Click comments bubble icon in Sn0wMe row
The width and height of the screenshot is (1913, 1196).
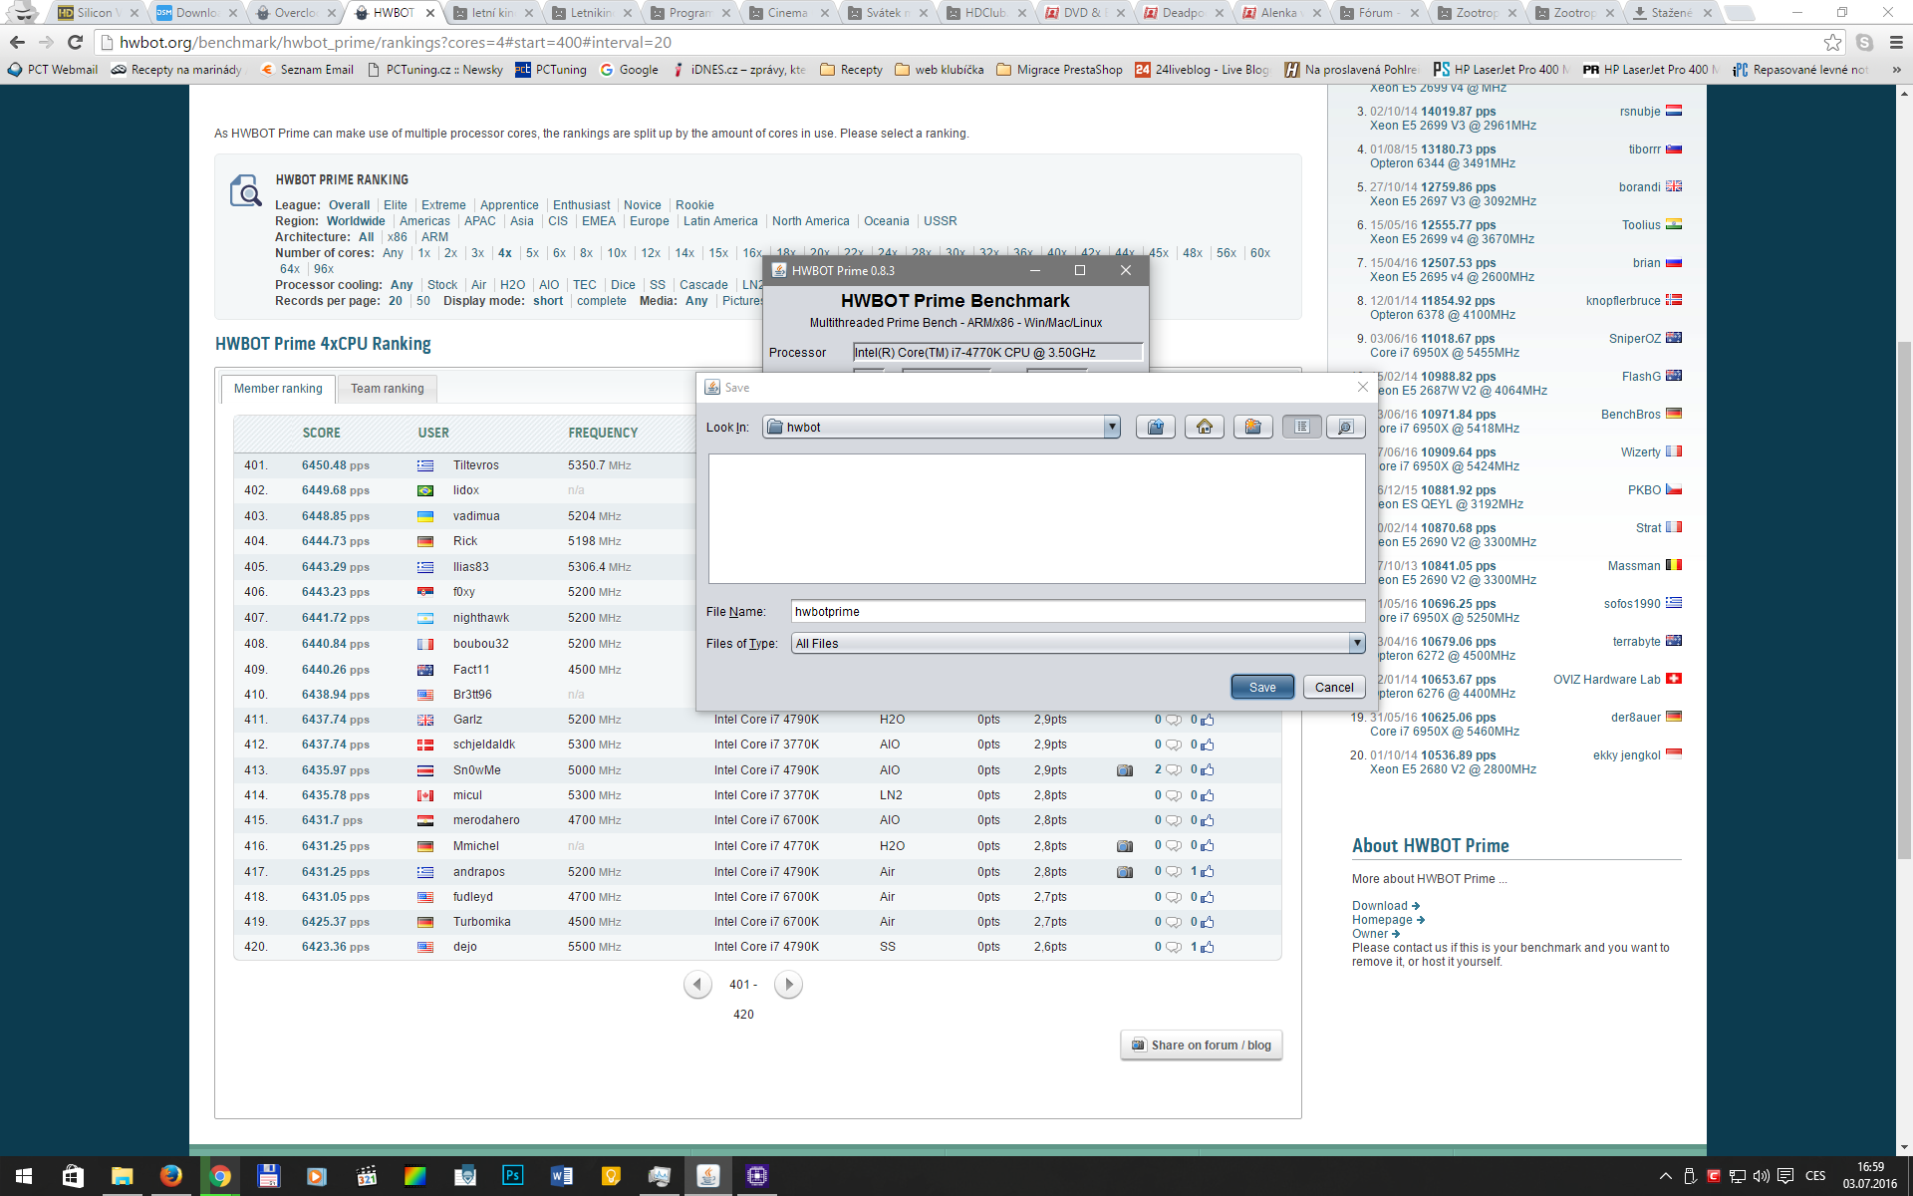click(x=1174, y=770)
